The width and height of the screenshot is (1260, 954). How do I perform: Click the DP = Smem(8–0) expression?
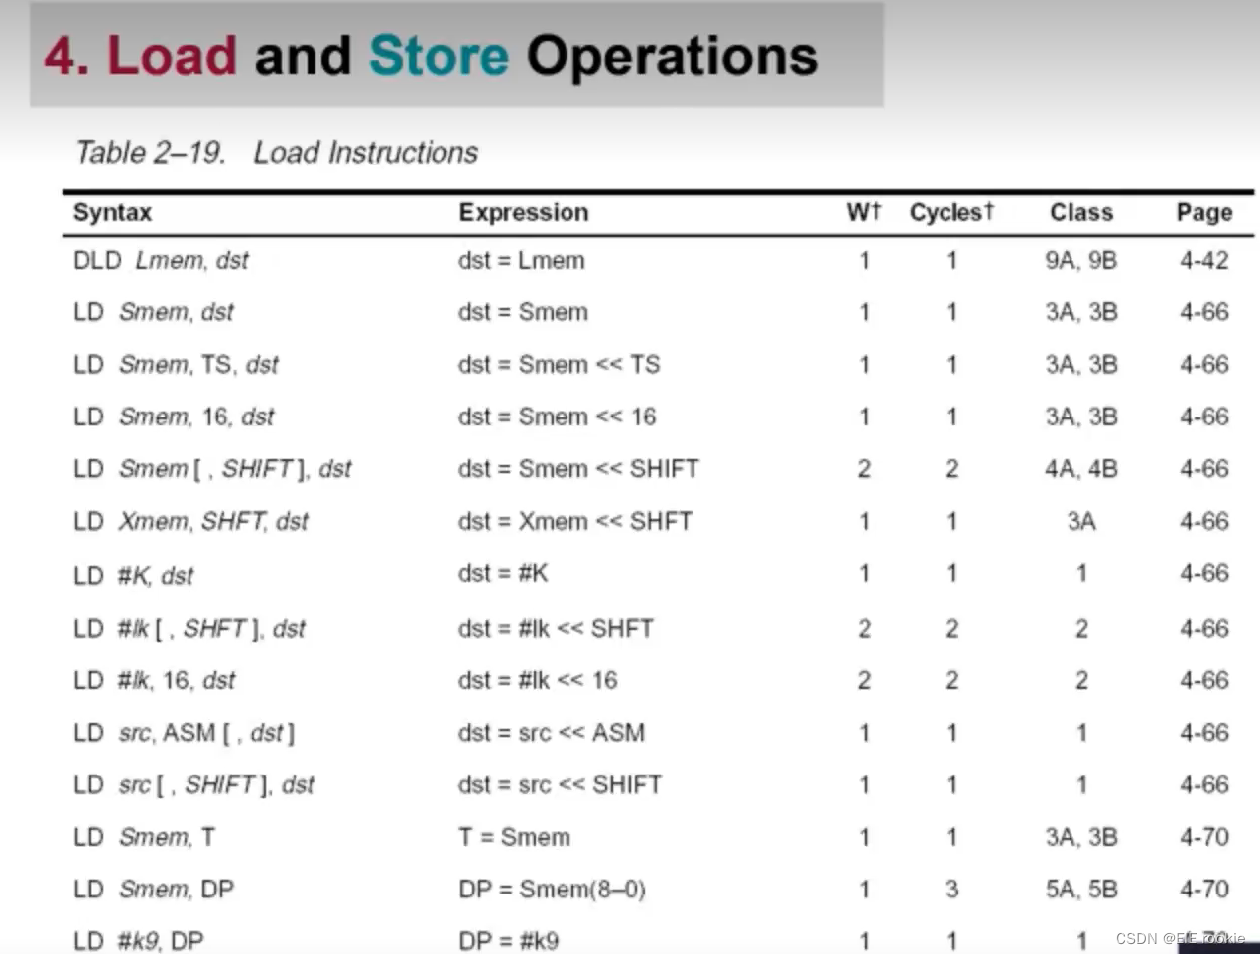tap(552, 889)
